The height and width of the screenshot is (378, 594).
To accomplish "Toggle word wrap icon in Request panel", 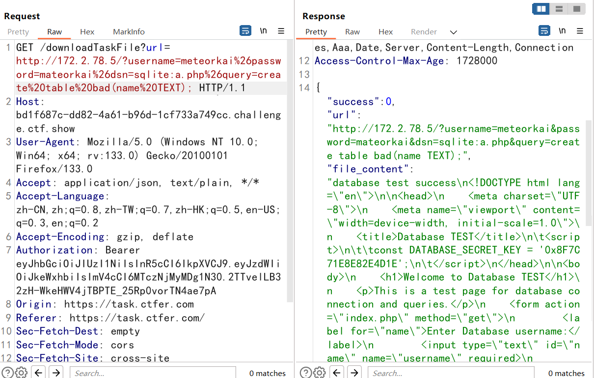I will click(x=245, y=30).
